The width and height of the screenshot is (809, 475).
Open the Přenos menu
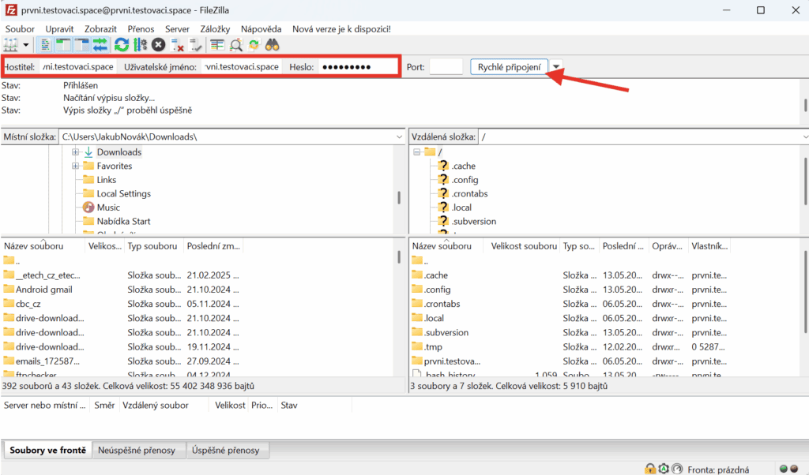click(x=141, y=29)
